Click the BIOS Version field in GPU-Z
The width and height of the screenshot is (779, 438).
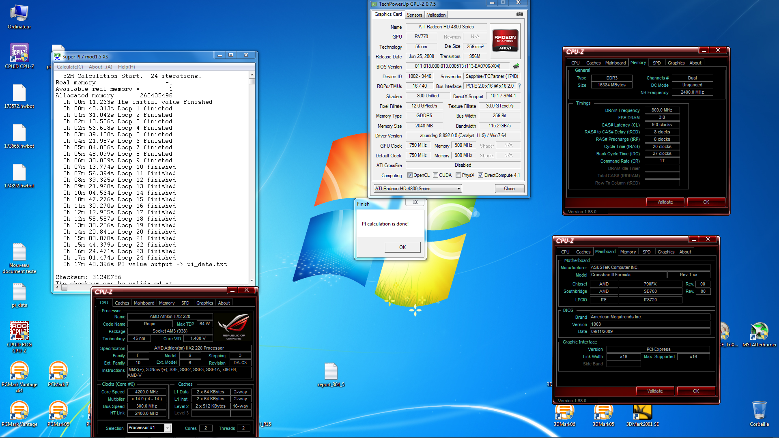coord(457,66)
